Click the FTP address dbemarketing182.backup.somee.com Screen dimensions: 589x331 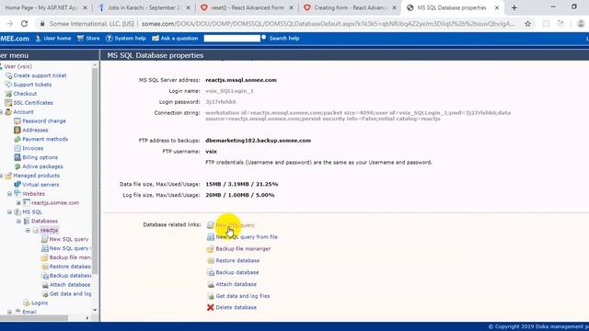[258, 141]
